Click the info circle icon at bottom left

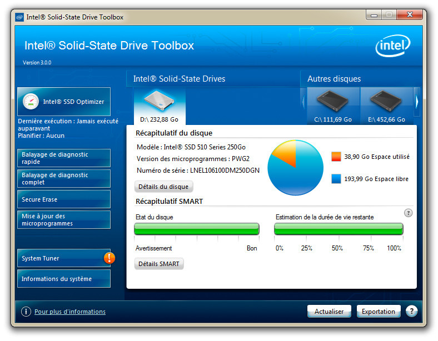coord(26,312)
